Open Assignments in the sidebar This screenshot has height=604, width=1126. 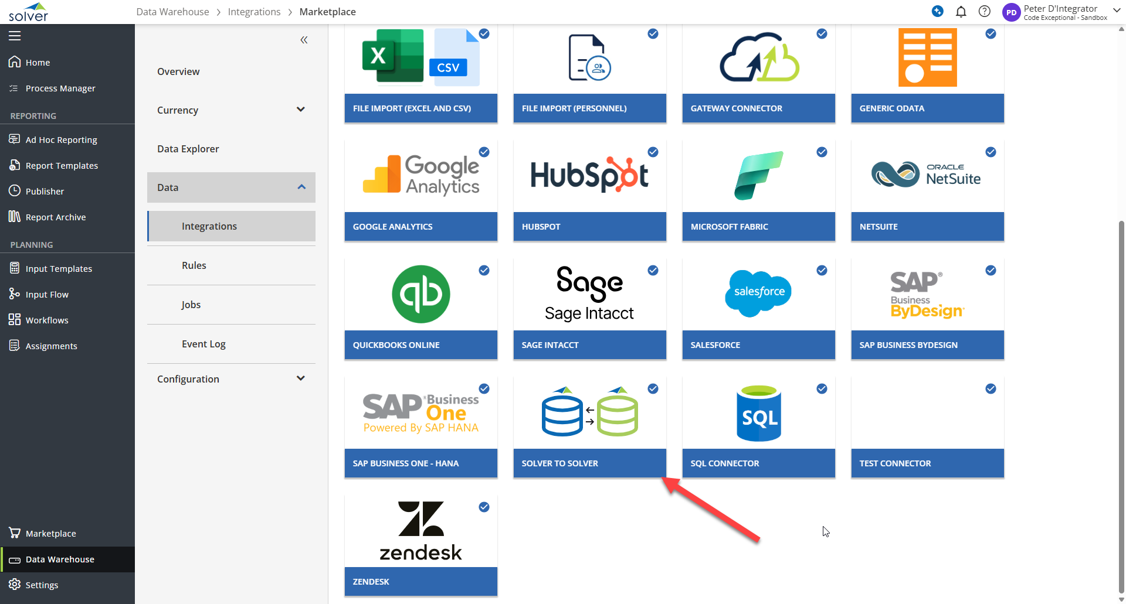point(67,346)
